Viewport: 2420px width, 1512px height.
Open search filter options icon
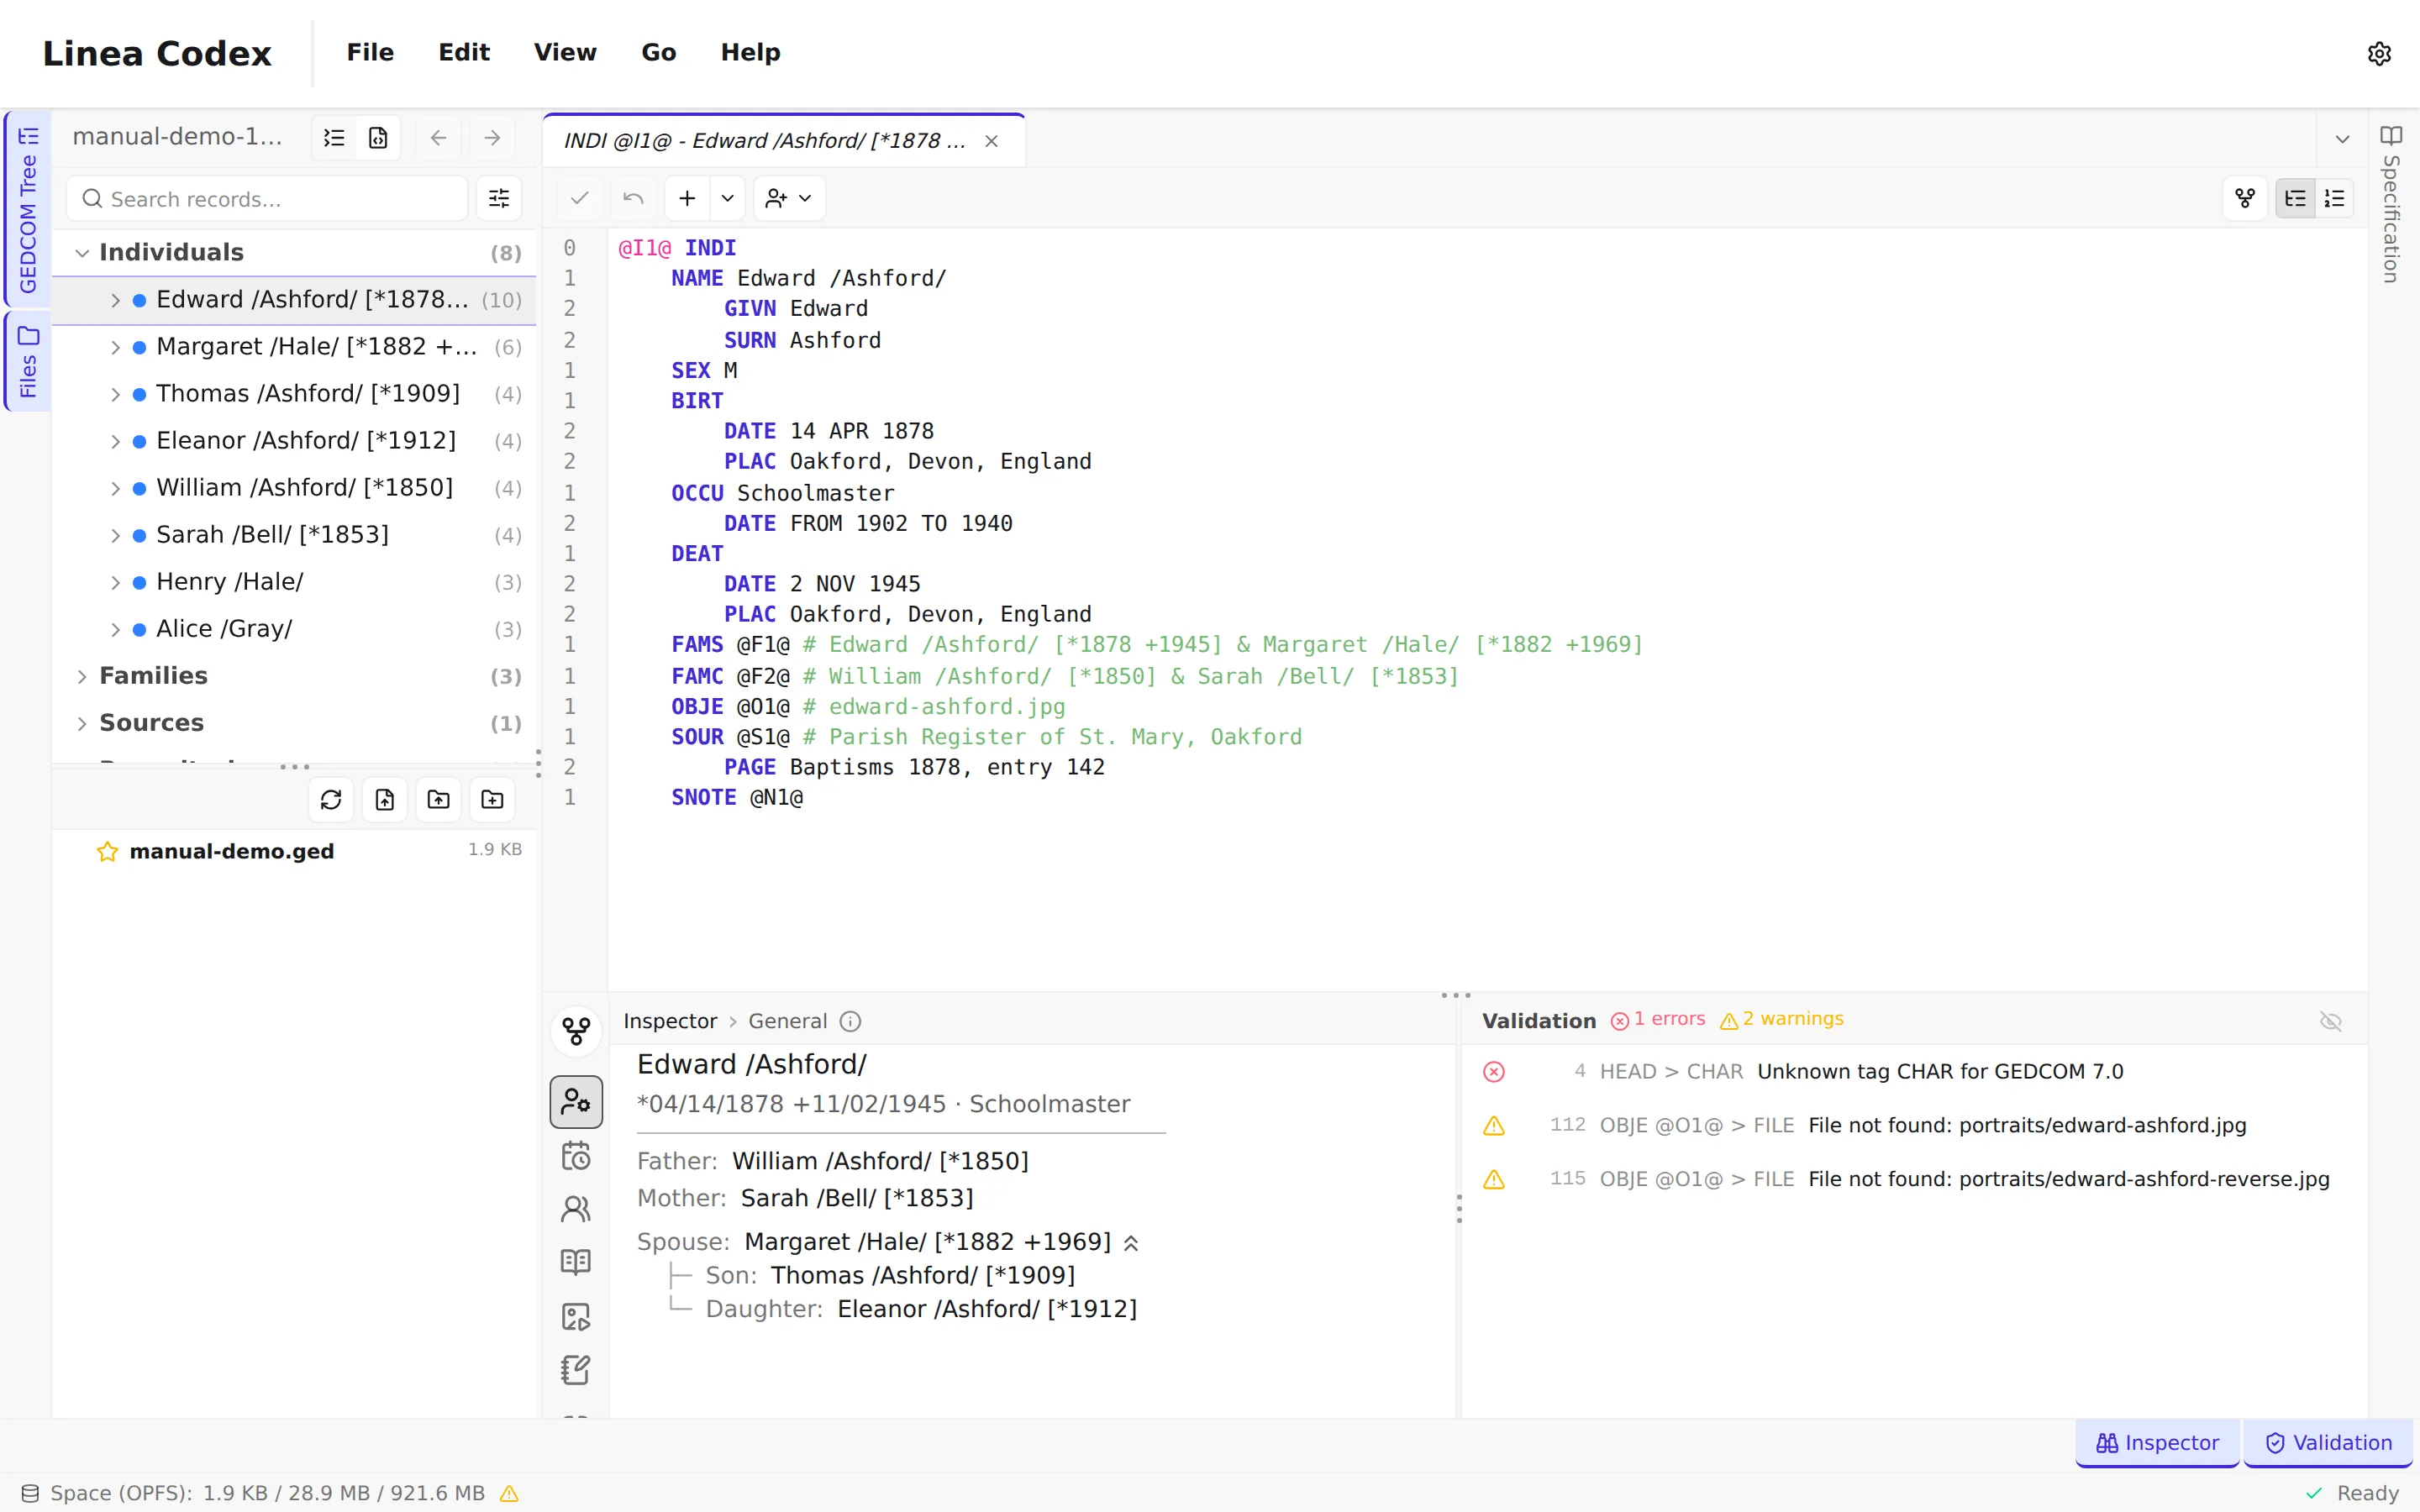tap(499, 199)
